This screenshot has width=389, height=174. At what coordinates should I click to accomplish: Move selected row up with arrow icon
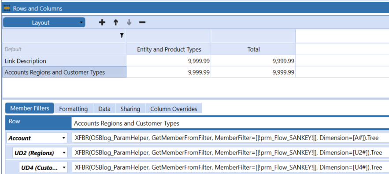pyautogui.click(x=115, y=22)
